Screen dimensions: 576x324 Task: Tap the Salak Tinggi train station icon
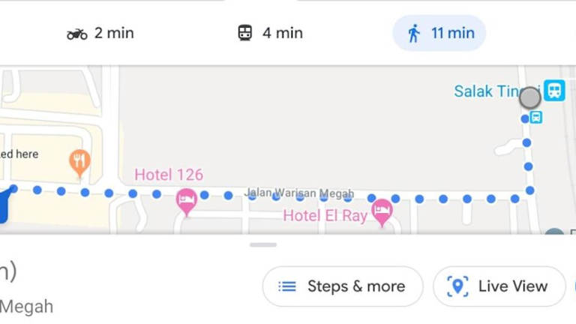[554, 91]
